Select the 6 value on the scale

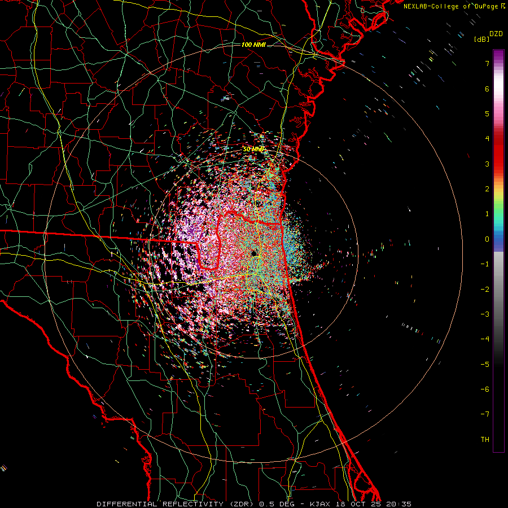tap(487, 89)
